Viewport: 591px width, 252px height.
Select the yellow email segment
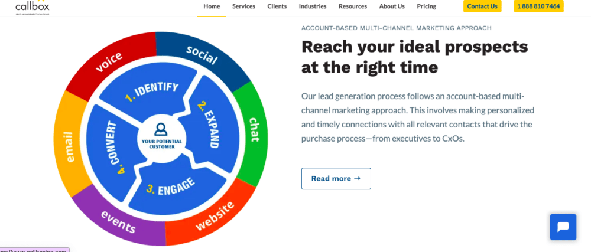coord(70,145)
